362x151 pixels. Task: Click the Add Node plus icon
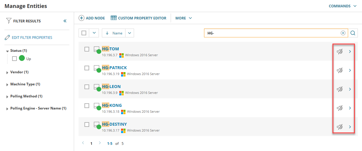81,18
